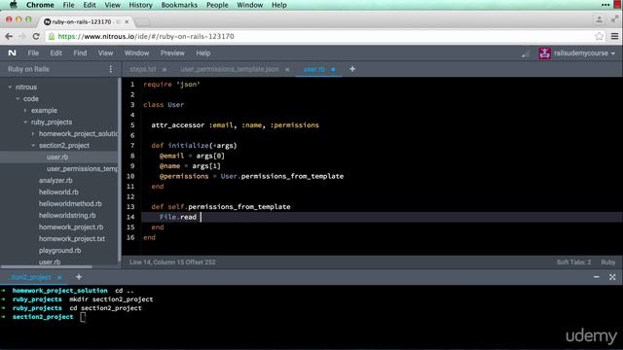
Task: Open analyzer.rb file
Action: click(55, 181)
